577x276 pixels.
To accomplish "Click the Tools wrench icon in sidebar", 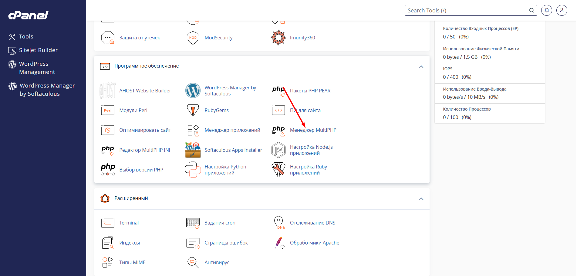I will (x=12, y=37).
